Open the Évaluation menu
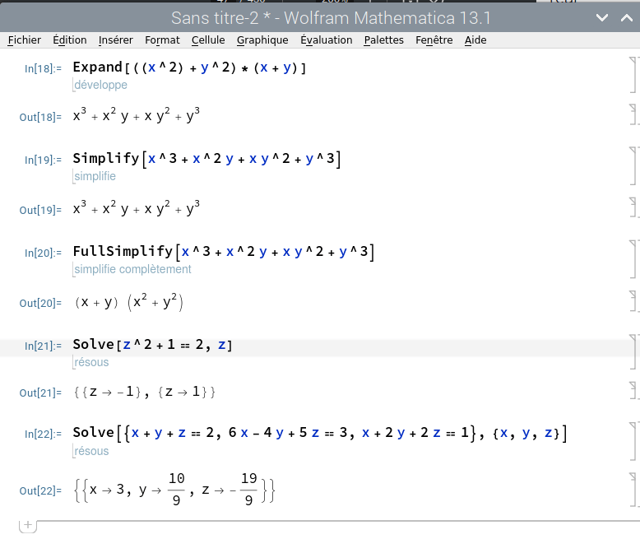This screenshot has height=553, width=640. pyautogui.click(x=326, y=39)
